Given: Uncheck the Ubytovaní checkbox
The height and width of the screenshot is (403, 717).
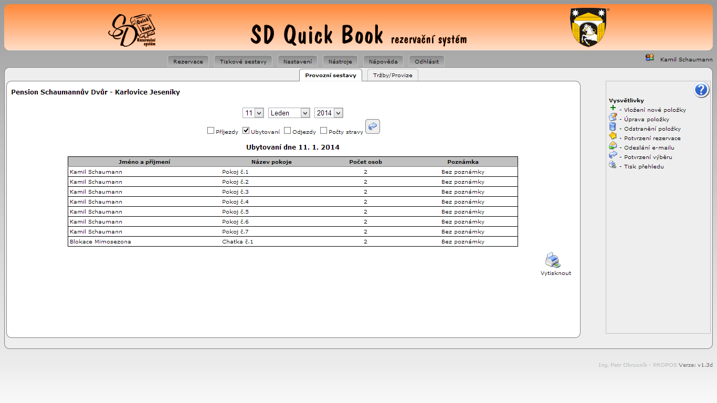Looking at the screenshot, I should click(x=246, y=131).
